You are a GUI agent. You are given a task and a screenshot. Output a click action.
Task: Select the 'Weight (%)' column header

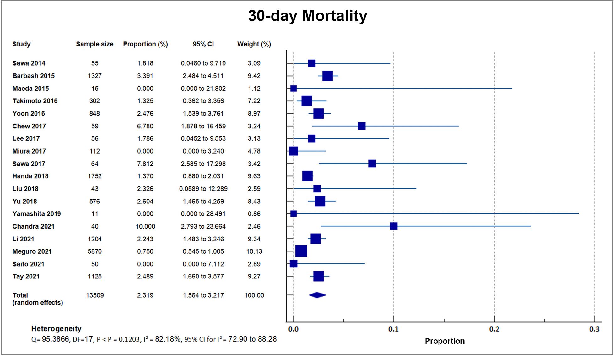(x=254, y=44)
